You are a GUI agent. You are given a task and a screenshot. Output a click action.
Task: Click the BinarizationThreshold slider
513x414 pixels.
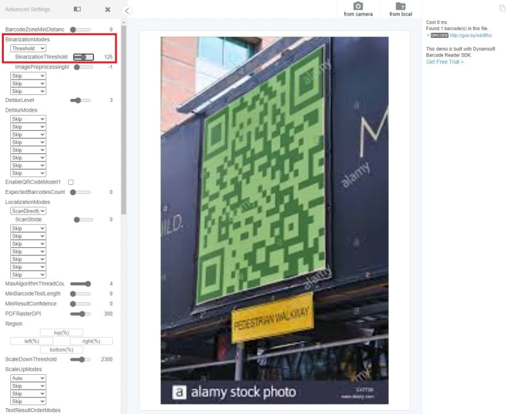(83, 57)
